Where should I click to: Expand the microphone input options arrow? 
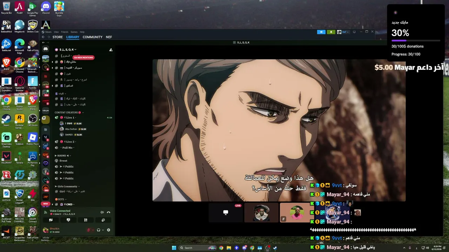(x=93, y=230)
